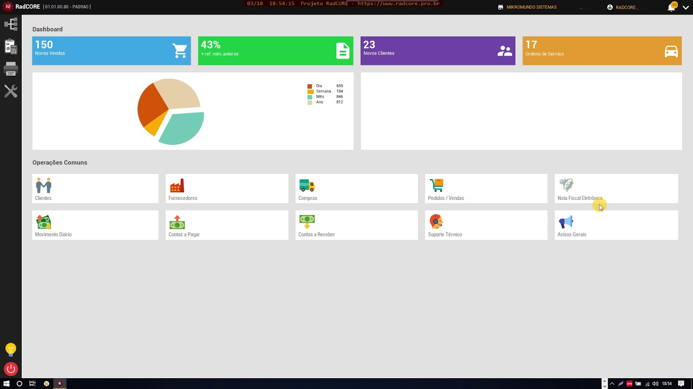
Task: Open the Pedidos / Vendas cart icon
Action: pos(436,185)
